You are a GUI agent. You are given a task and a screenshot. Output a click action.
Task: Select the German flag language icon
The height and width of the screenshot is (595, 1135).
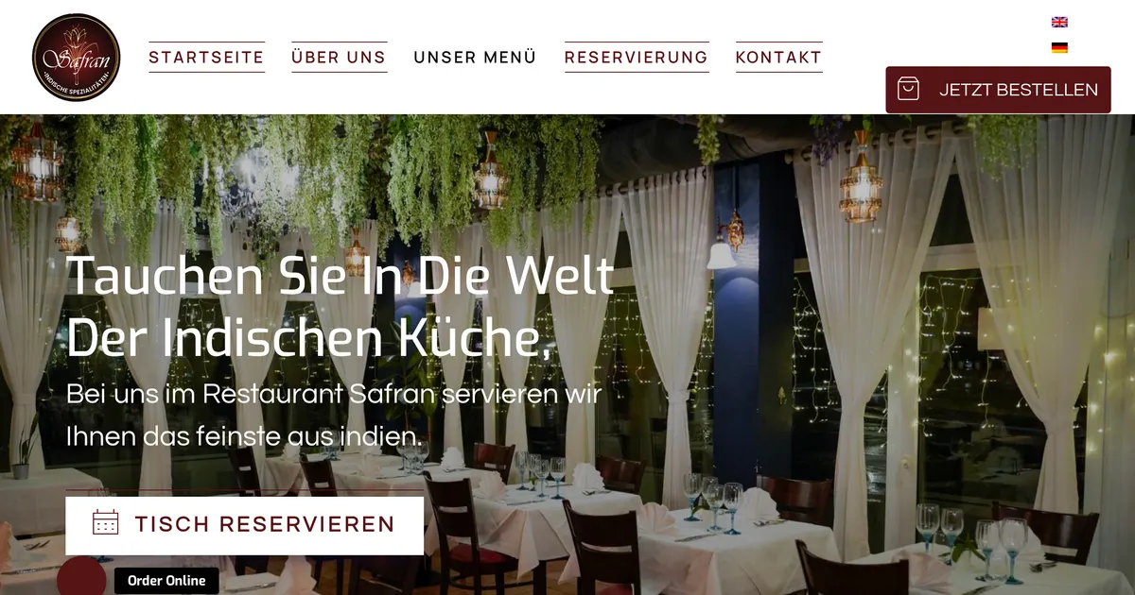pyautogui.click(x=1059, y=47)
